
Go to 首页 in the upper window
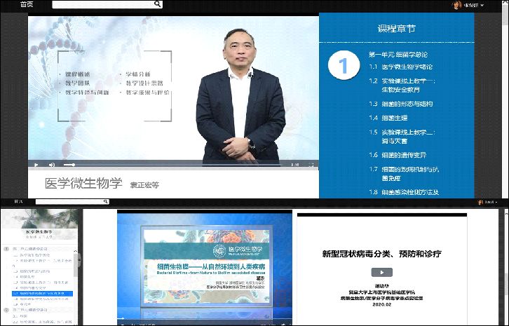coord(27,4)
